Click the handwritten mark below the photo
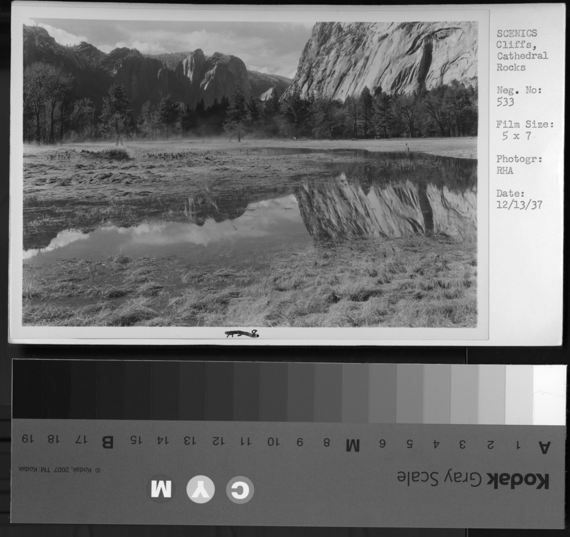Viewport: 570px width, 537px height. (241, 333)
